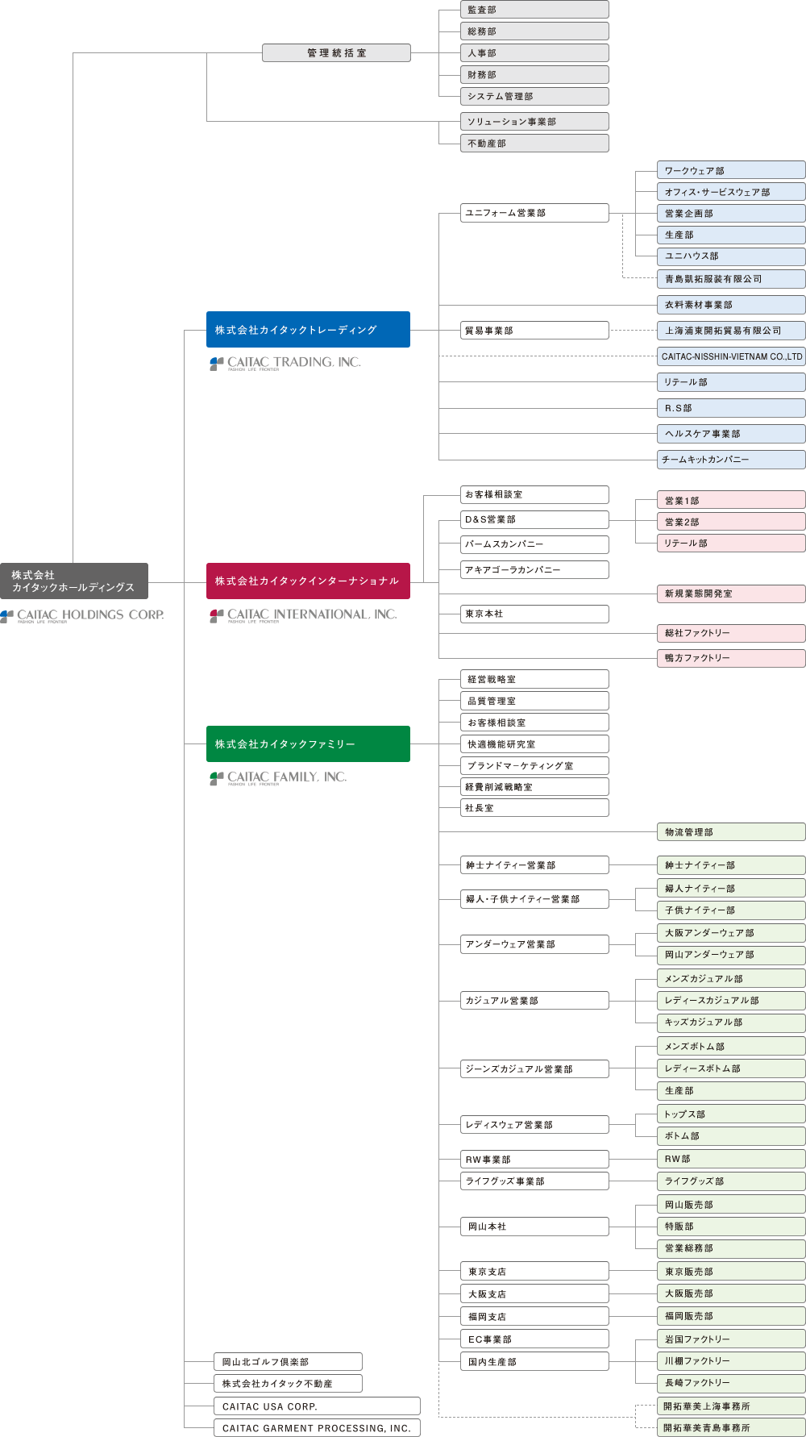Select the 財務部 box

pyautogui.click(x=534, y=75)
